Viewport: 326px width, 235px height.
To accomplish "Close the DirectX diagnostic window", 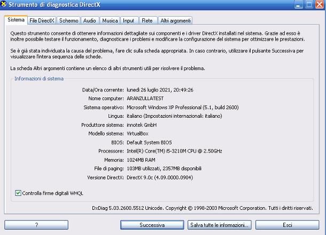I will click(x=320, y=4).
